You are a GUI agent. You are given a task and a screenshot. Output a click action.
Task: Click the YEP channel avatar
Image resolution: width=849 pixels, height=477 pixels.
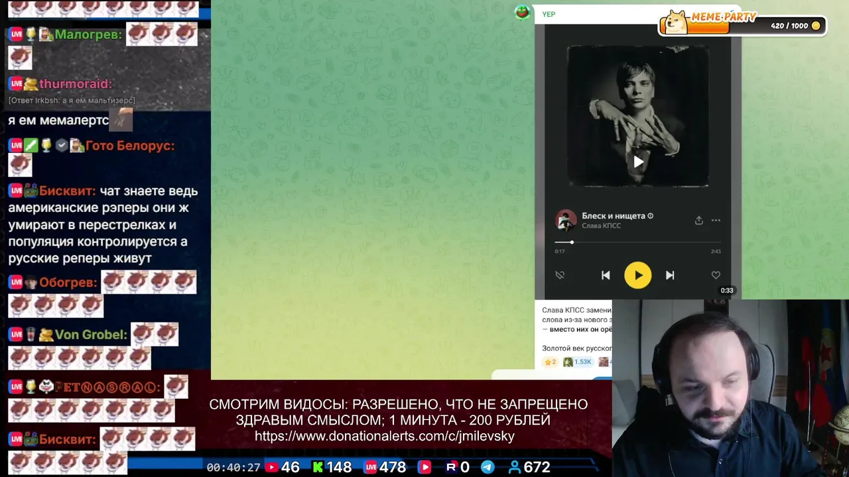523,12
